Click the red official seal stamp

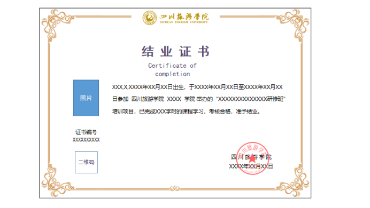click(x=252, y=158)
